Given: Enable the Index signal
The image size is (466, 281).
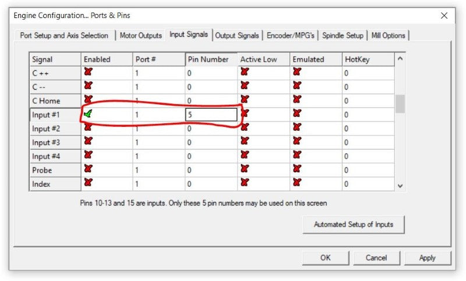Looking at the screenshot, I should point(89,183).
